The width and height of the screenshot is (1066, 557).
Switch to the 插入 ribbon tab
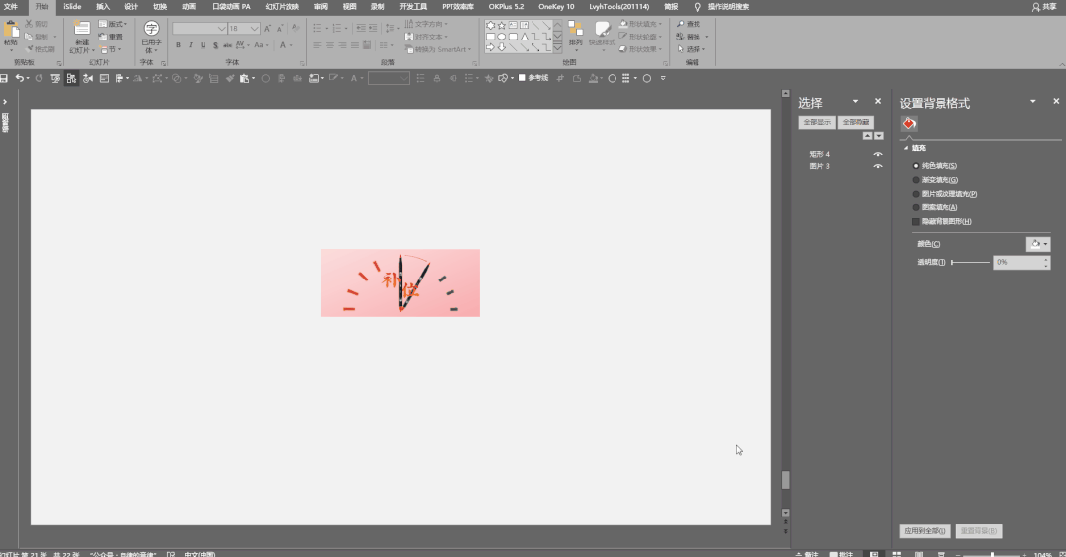(103, 6)
